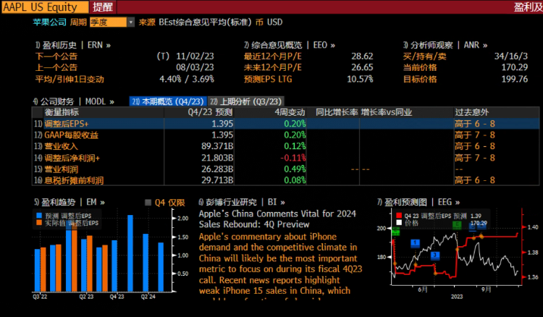Image resolution: width=543 pixels, height=317 pixels.
Task: Click the 提醒 alert button
Action: pyautogui.click(x=103, y=7)
